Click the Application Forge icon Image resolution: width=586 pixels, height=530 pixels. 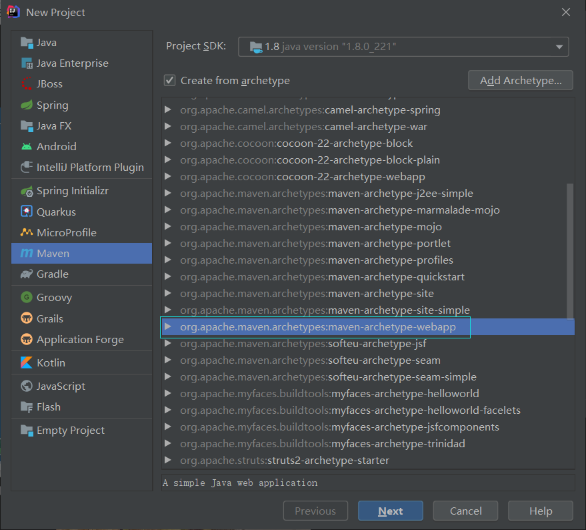point(27,340)
